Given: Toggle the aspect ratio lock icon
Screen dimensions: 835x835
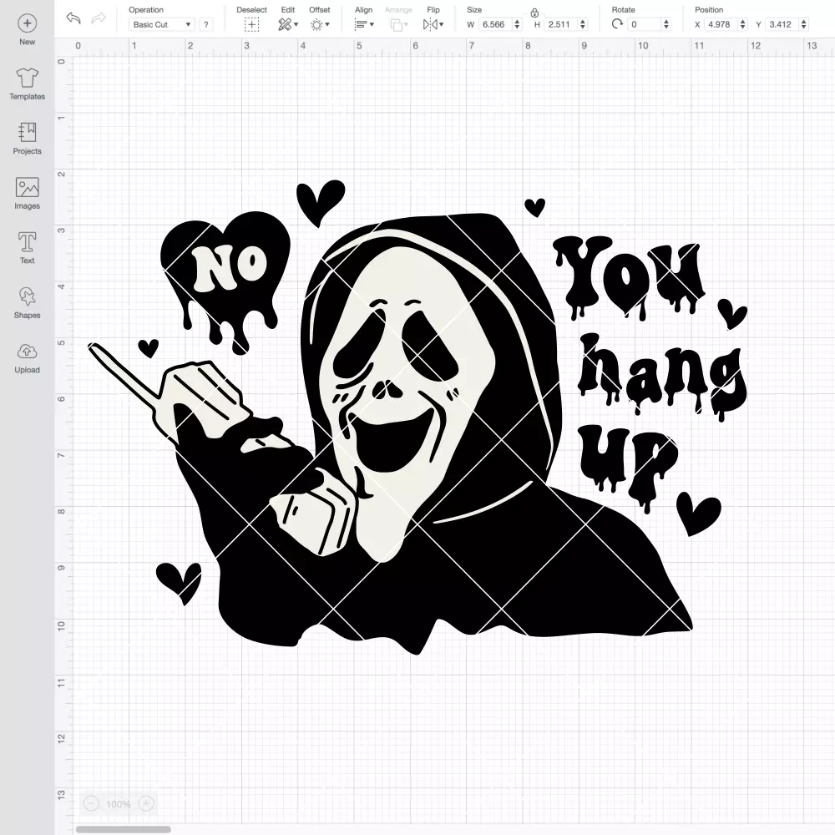Looking at the screenshot, I should coord(534,13).
